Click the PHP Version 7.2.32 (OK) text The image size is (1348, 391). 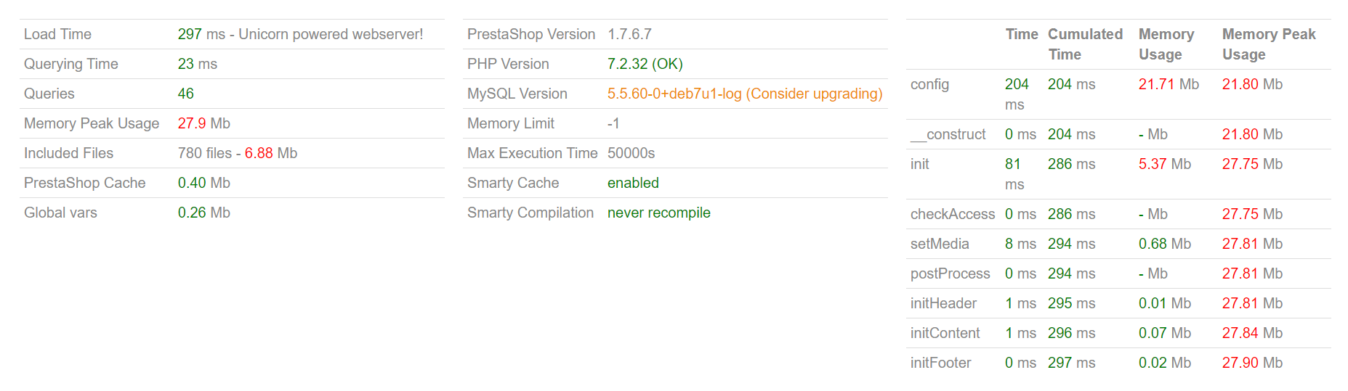645,64
